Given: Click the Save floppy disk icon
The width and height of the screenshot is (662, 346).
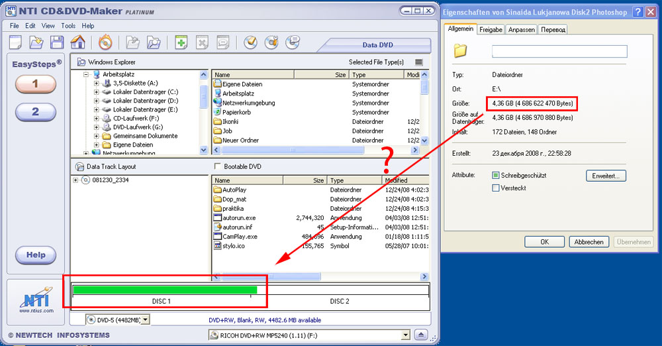Looking at the screenshot, I should [x=57, y=42].
